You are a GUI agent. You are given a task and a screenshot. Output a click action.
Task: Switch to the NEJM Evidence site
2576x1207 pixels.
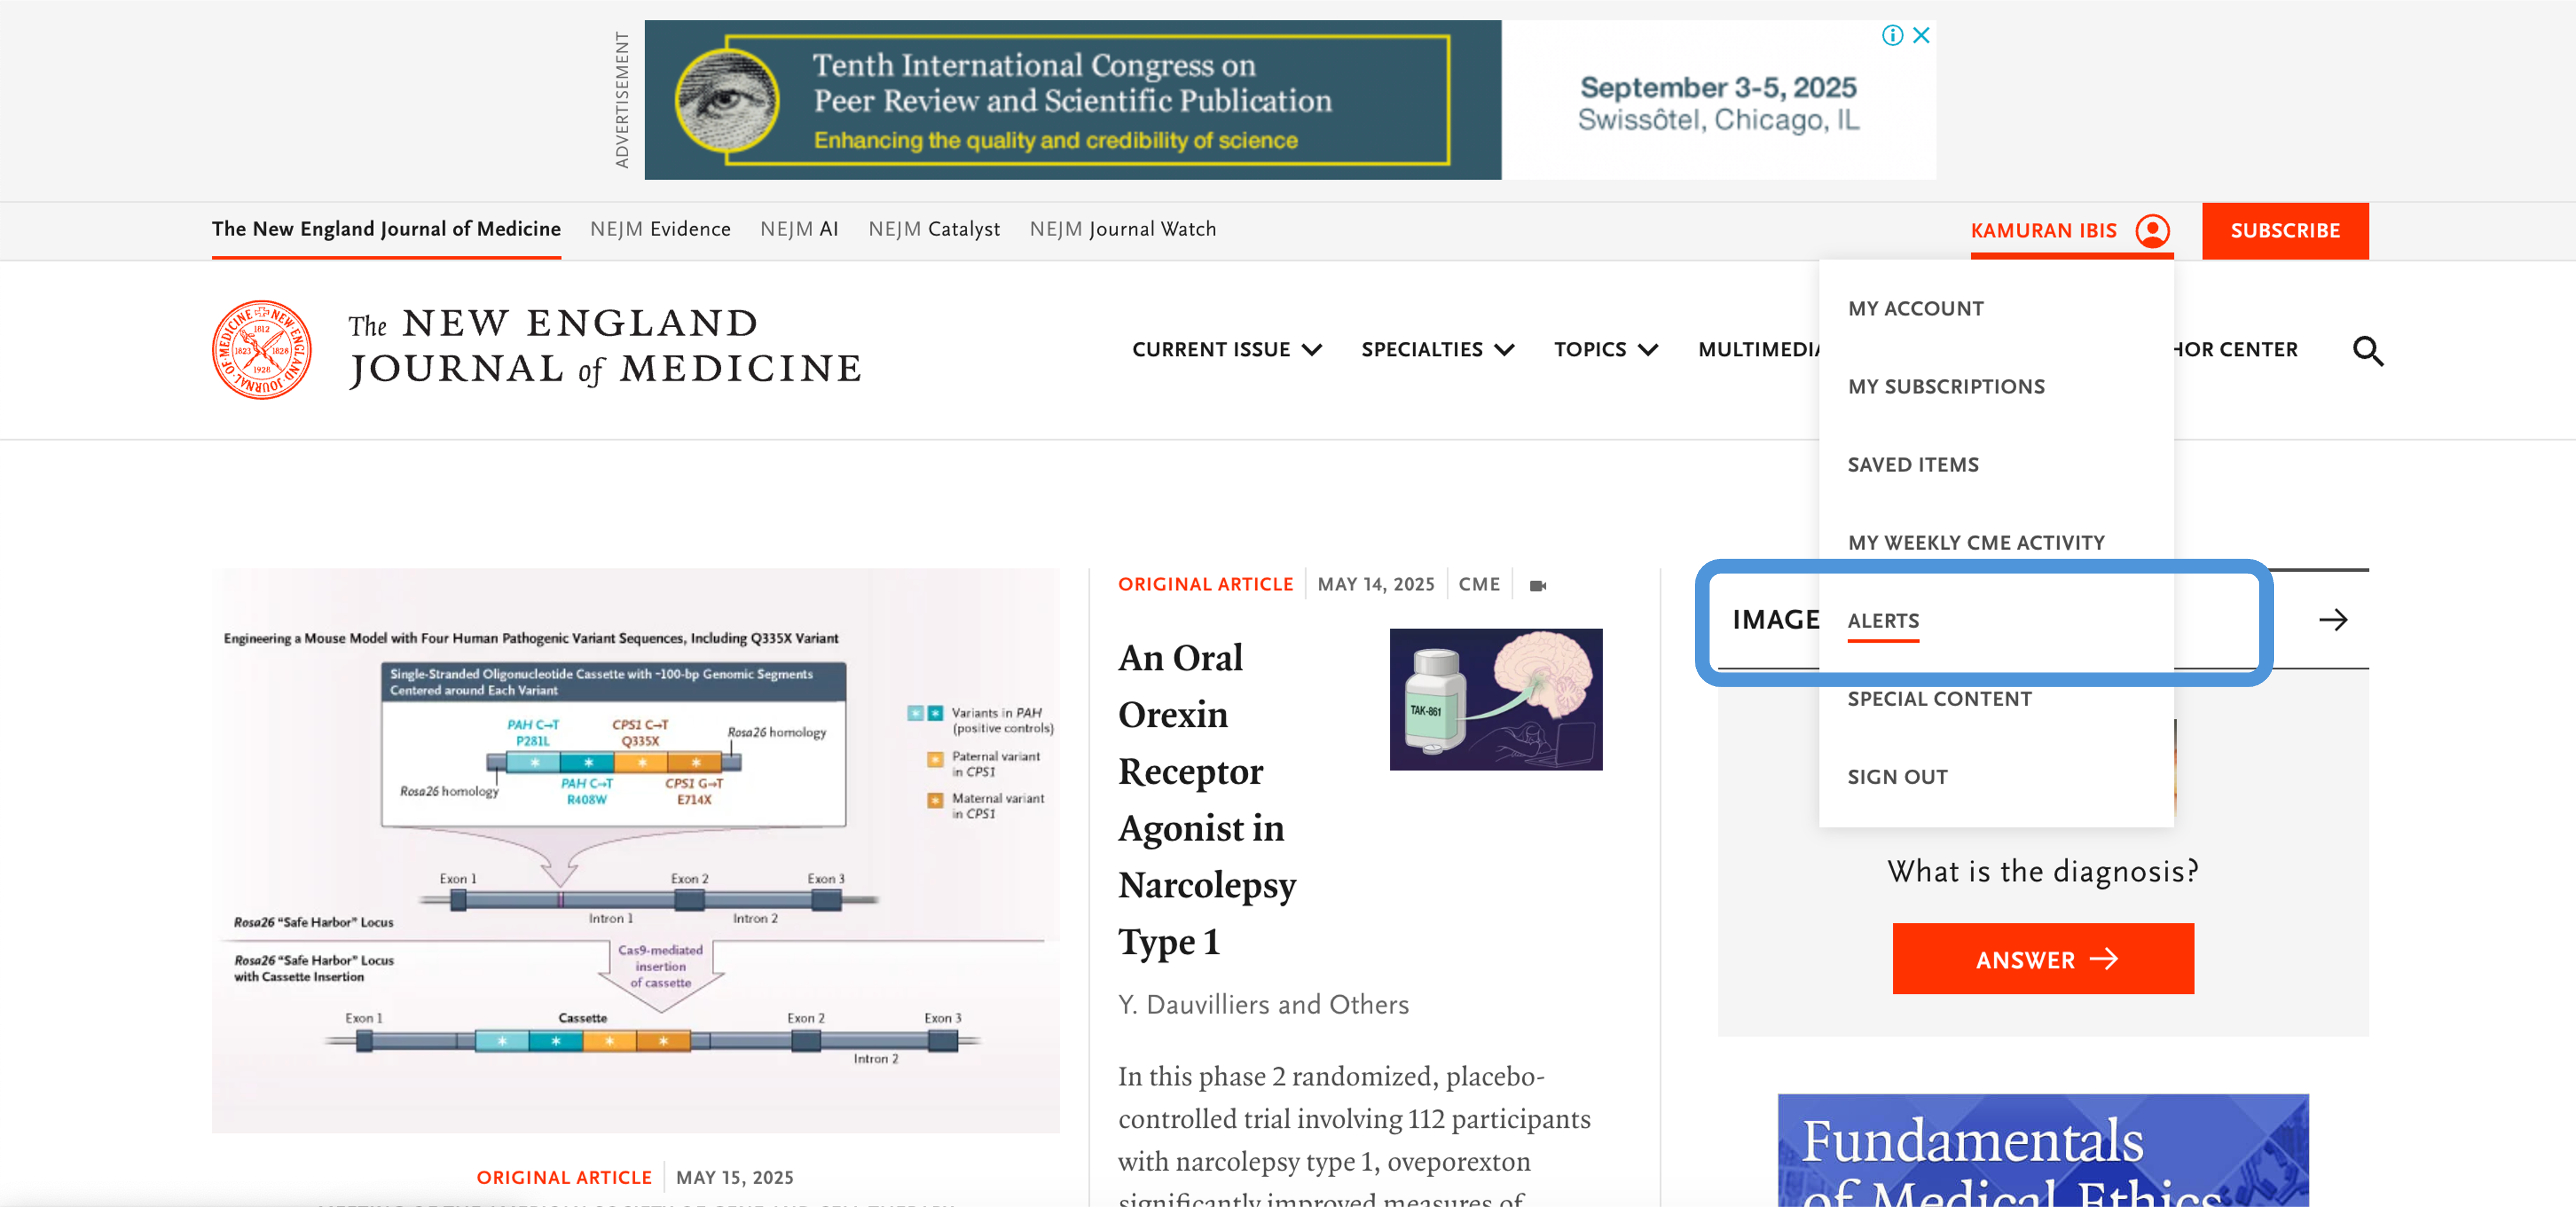(660, 229)
